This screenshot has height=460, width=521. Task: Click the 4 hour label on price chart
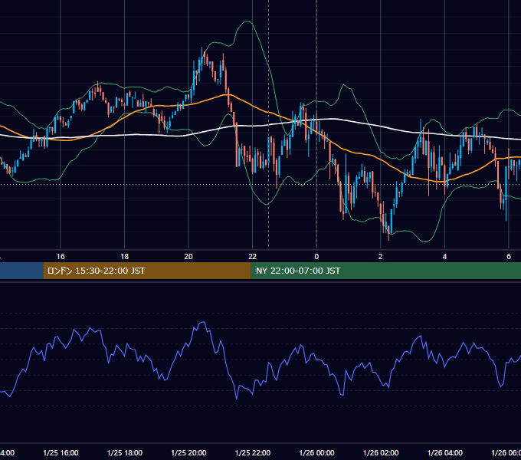coord(444,257)
